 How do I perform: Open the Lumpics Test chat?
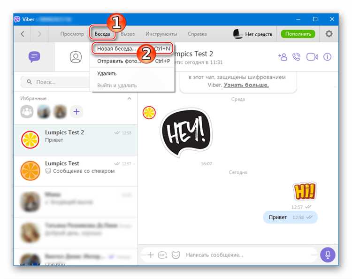click(x=76, y=170)
